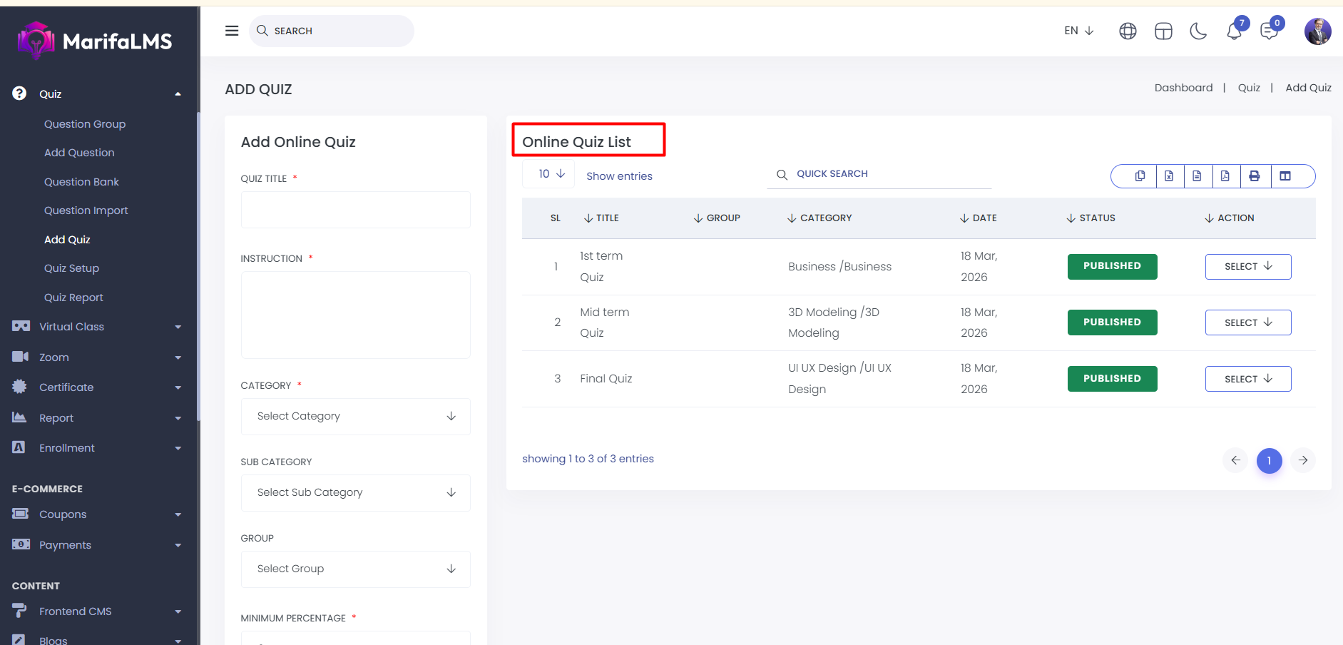1343x645 pixels.
Task: Print the online quiz list
Action: (1255, 176)
